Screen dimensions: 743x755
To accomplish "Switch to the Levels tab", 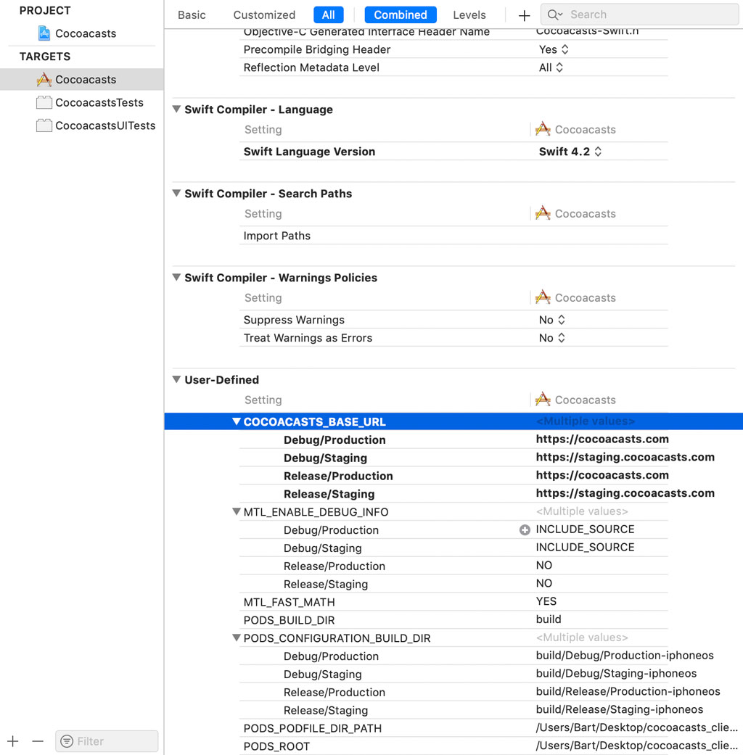I will click(x=469, y=15).
